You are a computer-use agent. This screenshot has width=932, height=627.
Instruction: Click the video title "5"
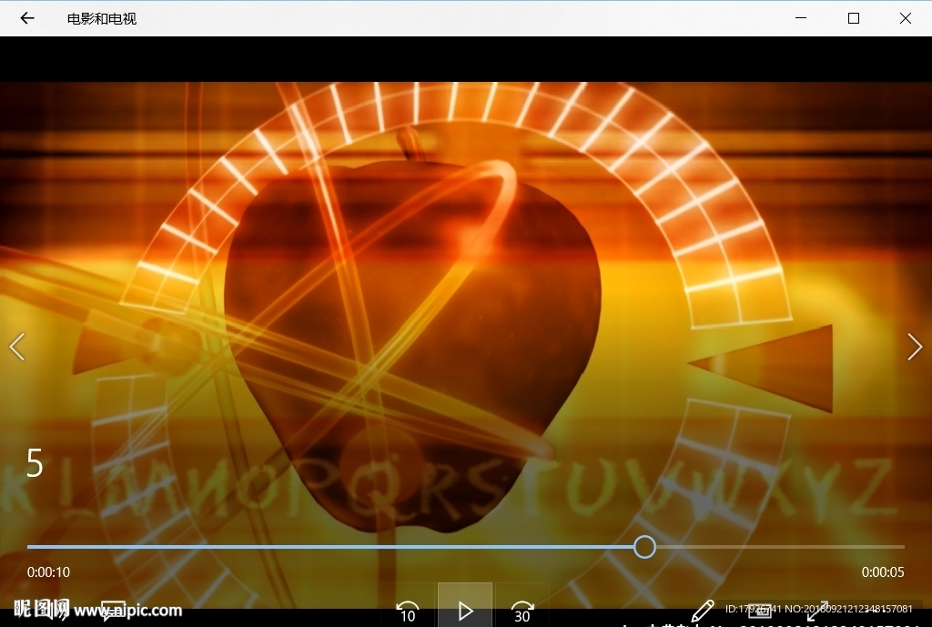tap(35, 463)
